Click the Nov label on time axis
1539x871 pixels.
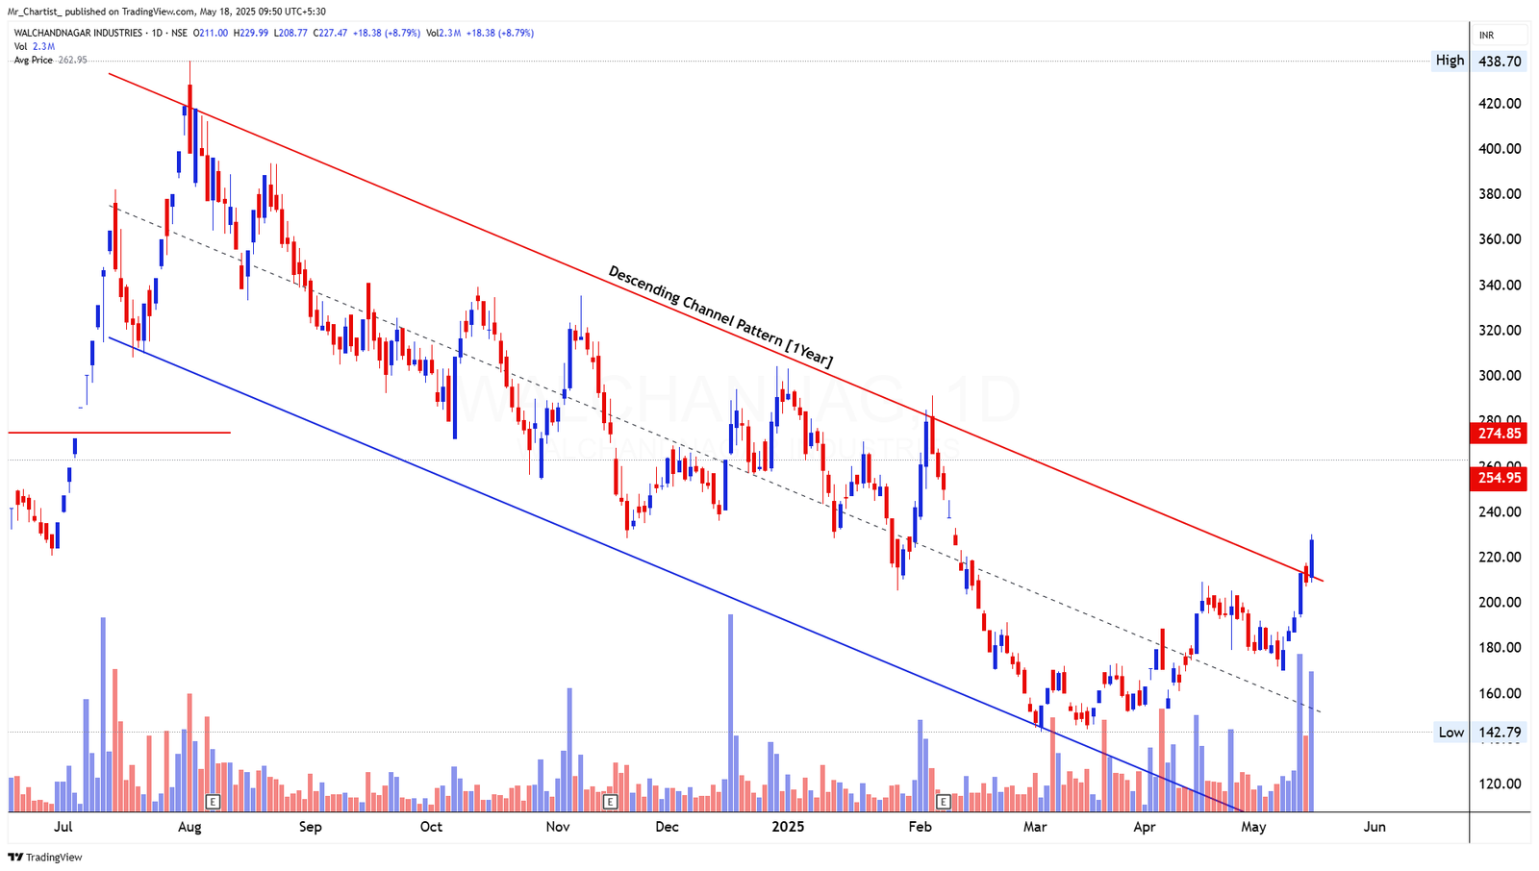[558, 827]
